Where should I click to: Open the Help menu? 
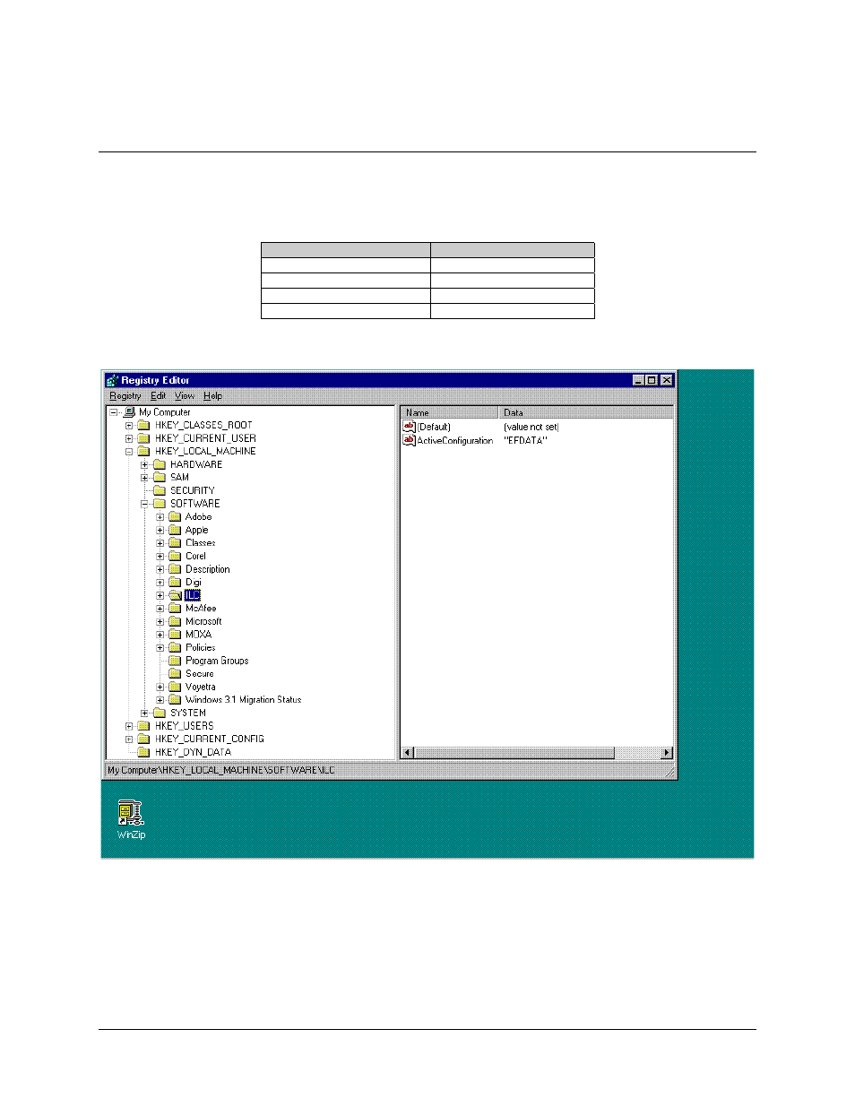[212, 396]
